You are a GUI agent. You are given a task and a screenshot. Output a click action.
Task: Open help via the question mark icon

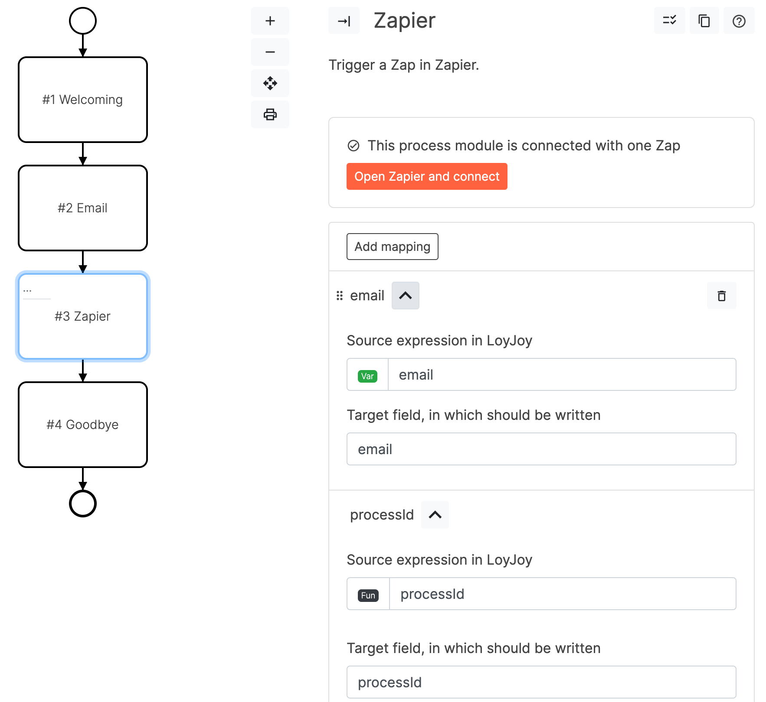tap(739, 20)
